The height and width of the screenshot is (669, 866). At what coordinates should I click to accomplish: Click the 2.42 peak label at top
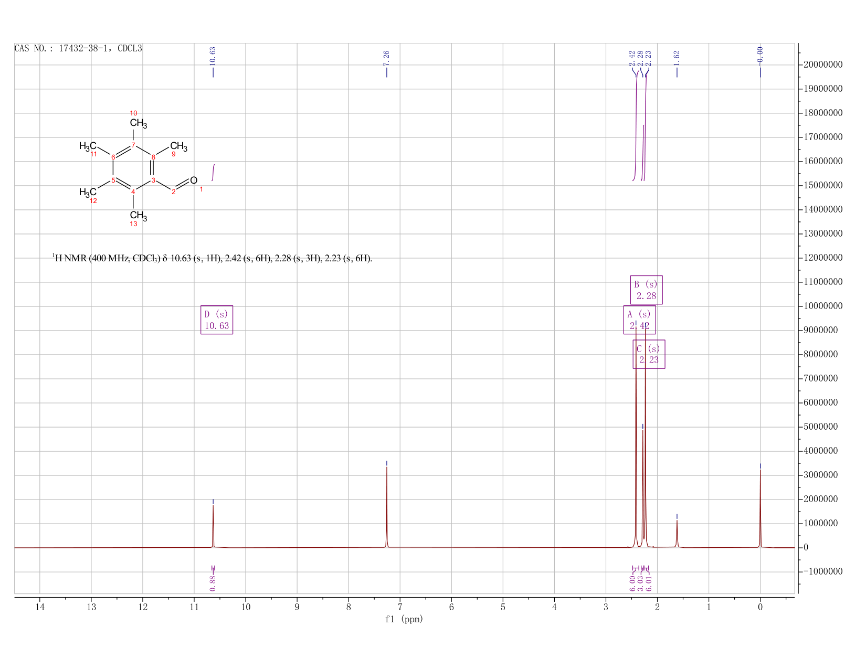point(632,58)
